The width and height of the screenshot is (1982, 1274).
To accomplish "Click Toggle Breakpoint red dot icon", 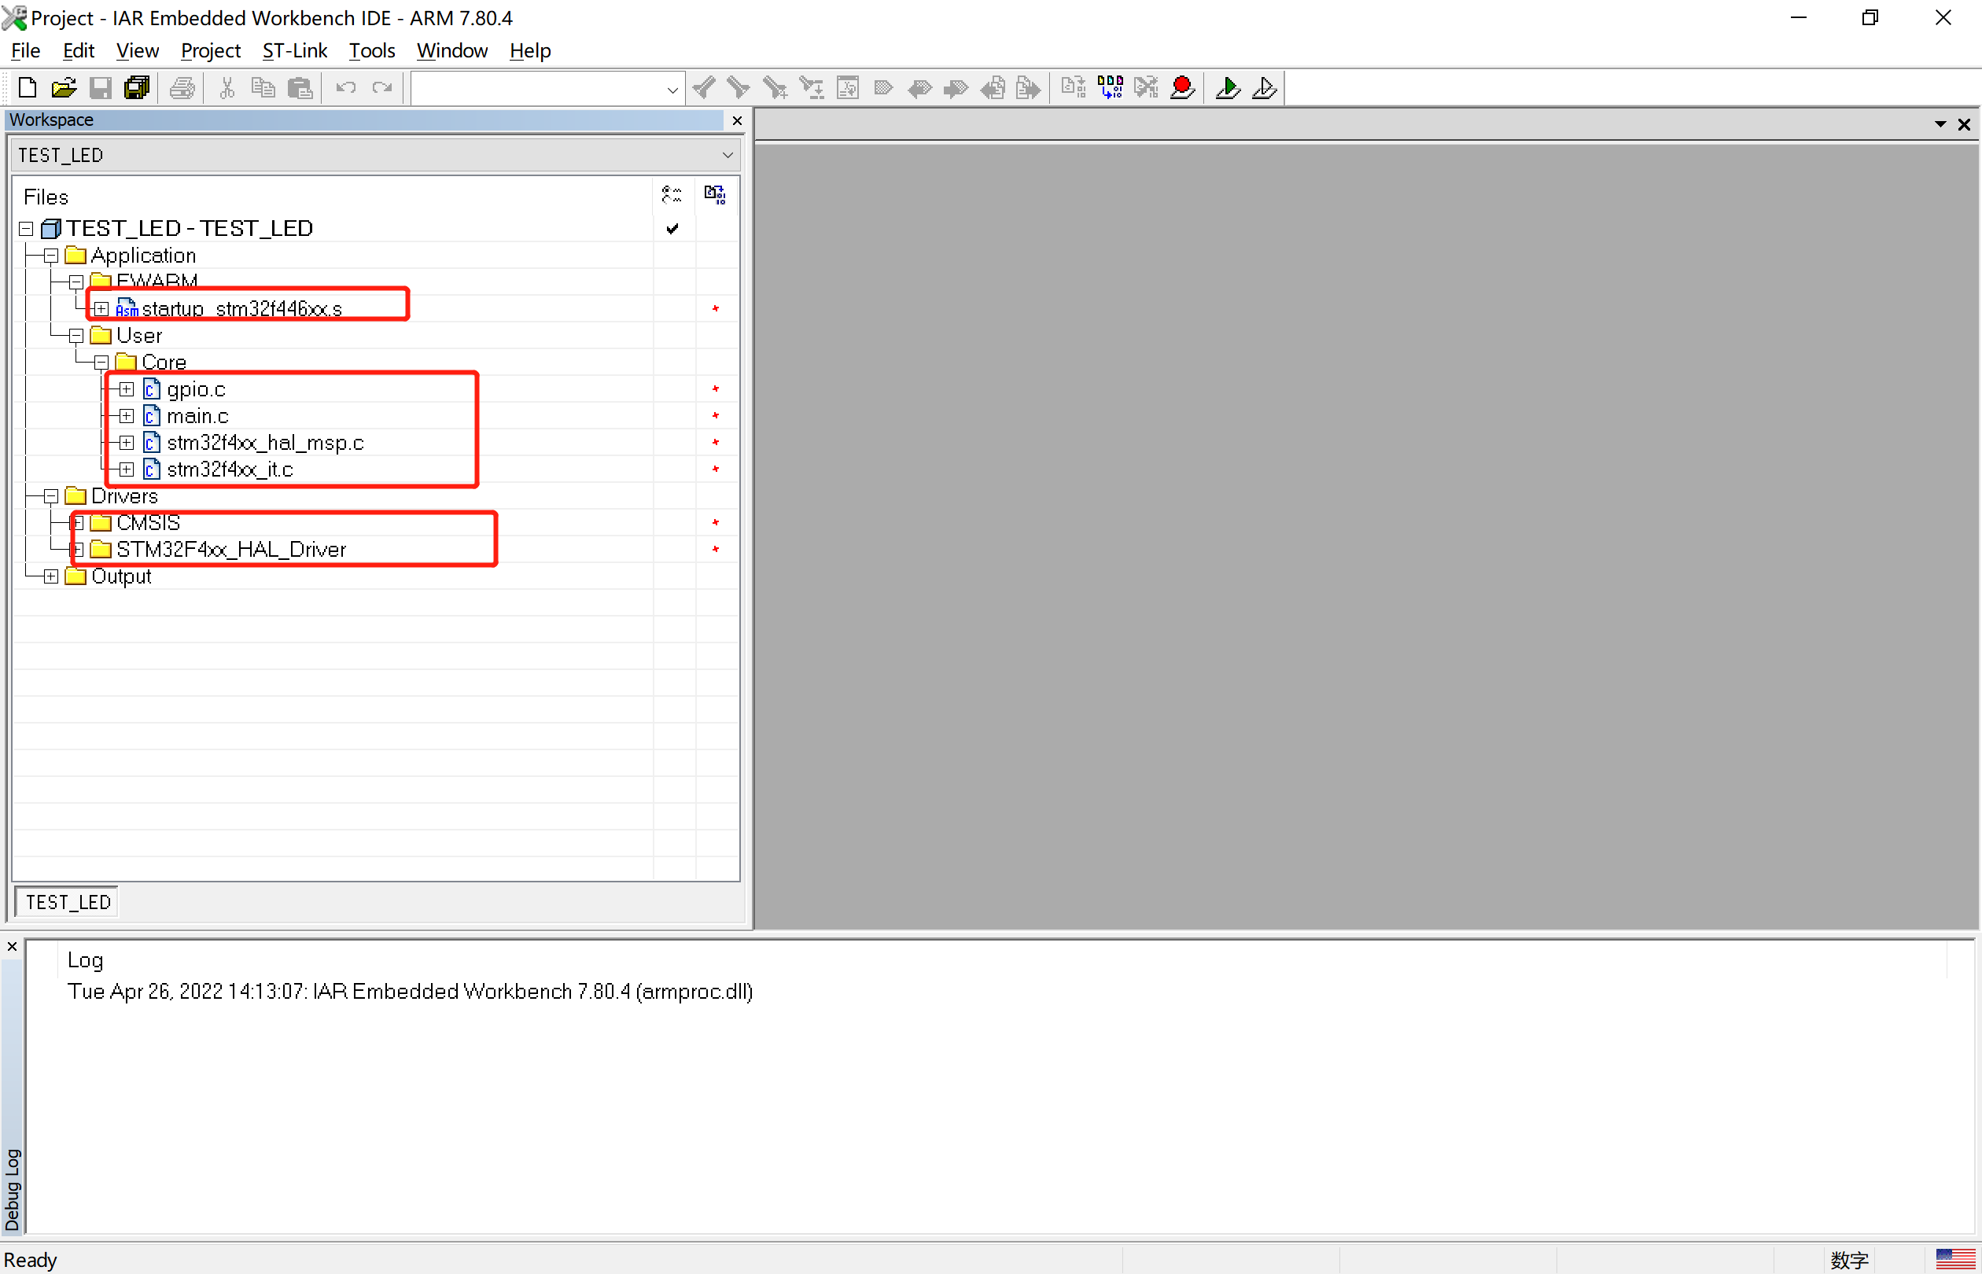I will [1182, 88].
